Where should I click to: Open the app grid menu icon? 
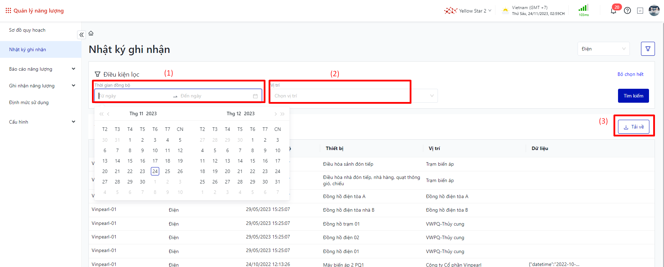(8, 11)
